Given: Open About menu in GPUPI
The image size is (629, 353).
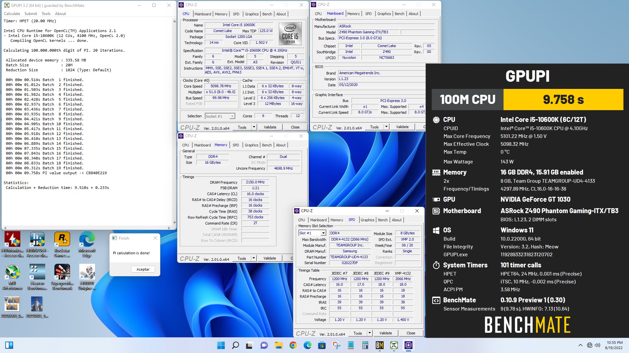Looking at the screenshot, I should pyautogui.click(x=60, y=14).
